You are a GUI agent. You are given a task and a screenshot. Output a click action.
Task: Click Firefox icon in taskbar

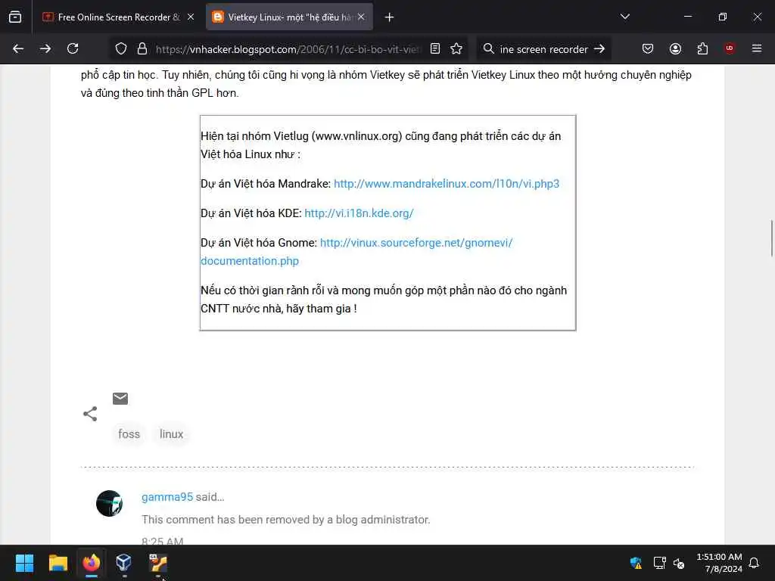[92, 563]
